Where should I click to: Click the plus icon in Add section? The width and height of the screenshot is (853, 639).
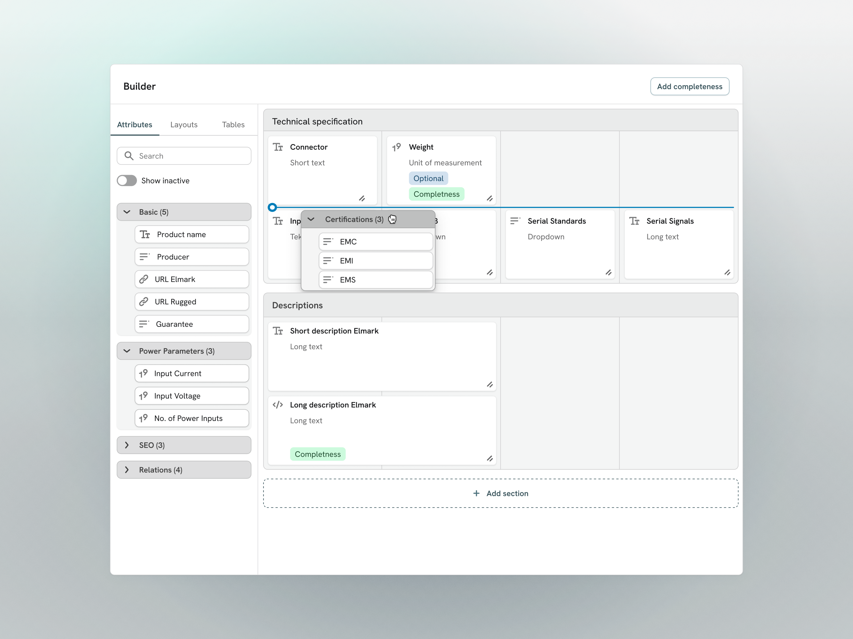click(x=476, y=494)
